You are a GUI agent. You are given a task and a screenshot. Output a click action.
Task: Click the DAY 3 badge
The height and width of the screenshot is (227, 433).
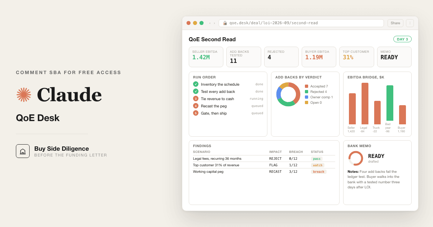click(x=402, y=39)
